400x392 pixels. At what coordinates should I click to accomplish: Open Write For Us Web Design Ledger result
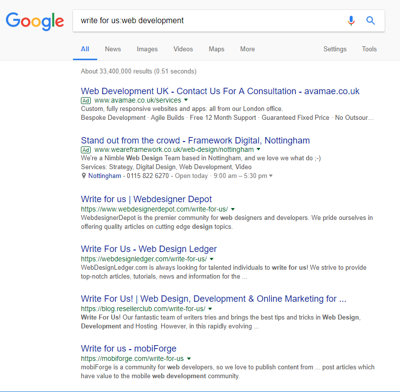pyautogui.click(x=149, y=249)
